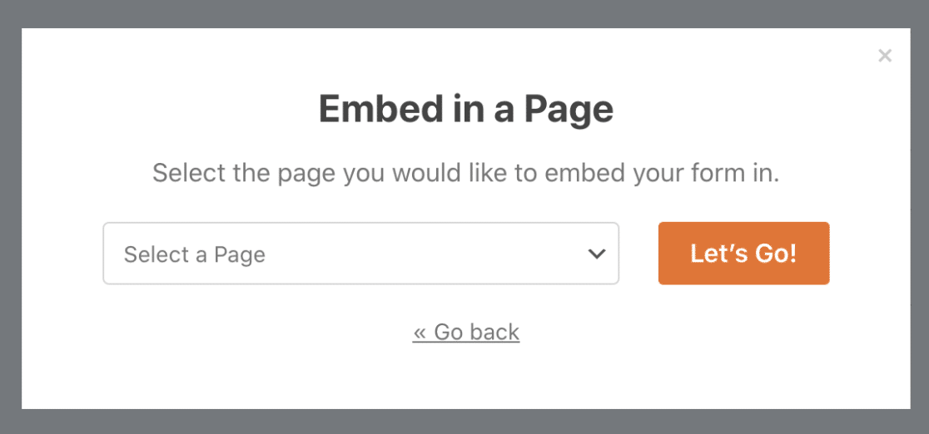Click the blank white area below Go back
This screenshot has width=929, height=434.
466,379
